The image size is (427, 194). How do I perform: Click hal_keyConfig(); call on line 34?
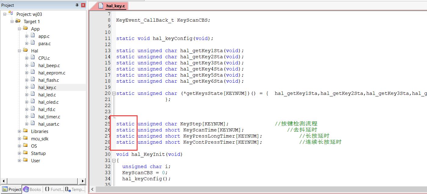(146, 179)
